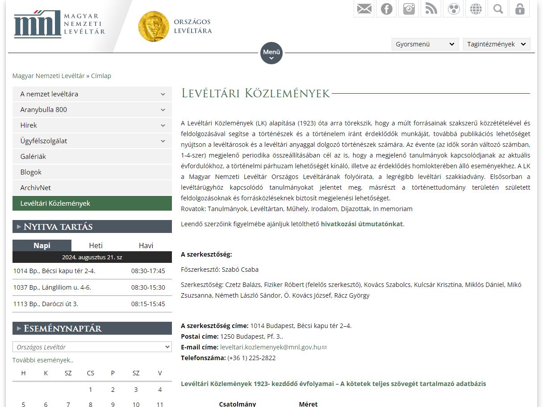The image size is (543, 407).
Task: Click the Méret column header
Action: click(x=308, y=404)
